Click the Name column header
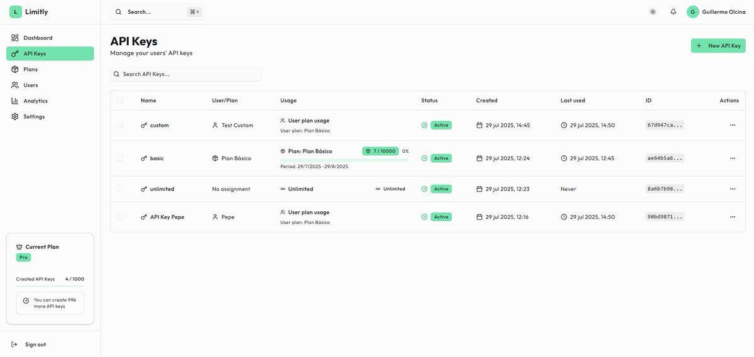 point(148,101)
